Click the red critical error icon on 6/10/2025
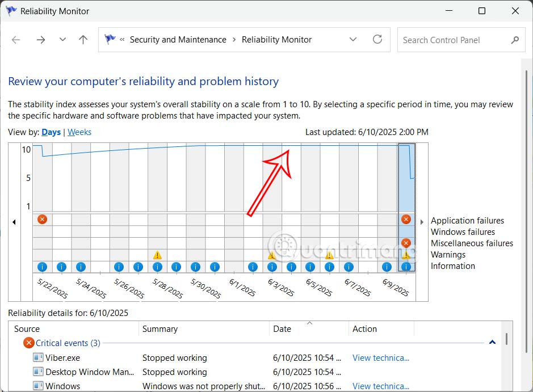Viewport: 533px width, 392px height. pyautogui.click(x=406, y=218)
